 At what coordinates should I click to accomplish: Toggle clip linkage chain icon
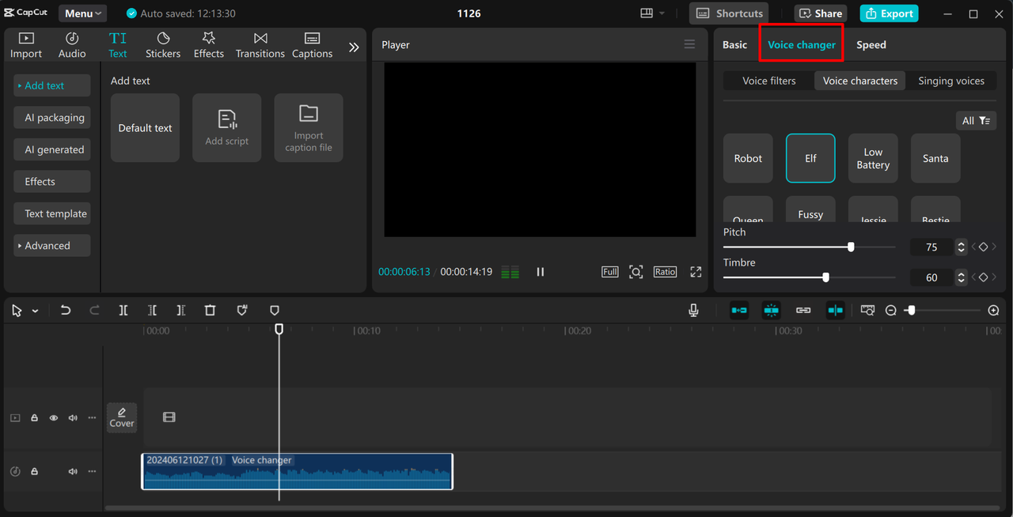click(x=803, y=311)
